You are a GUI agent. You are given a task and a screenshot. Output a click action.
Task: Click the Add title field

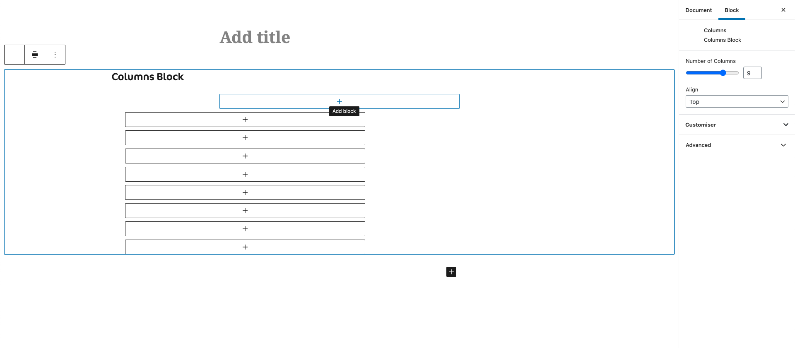(x=255, y=37)
